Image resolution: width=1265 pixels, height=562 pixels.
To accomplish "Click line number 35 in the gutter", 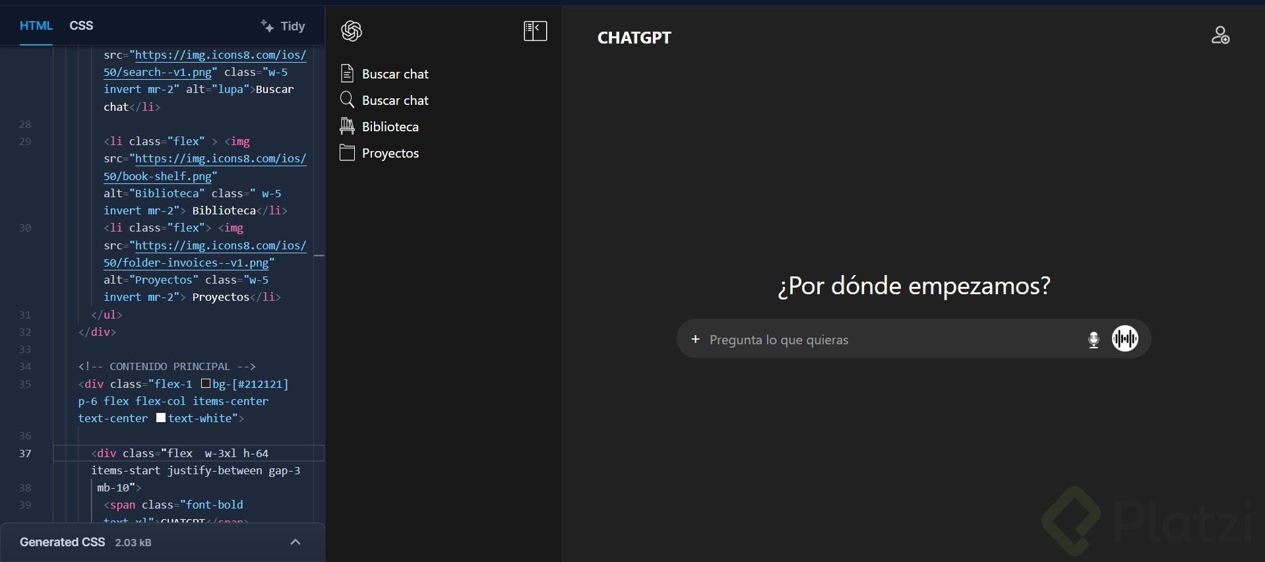I will point(25,384).
